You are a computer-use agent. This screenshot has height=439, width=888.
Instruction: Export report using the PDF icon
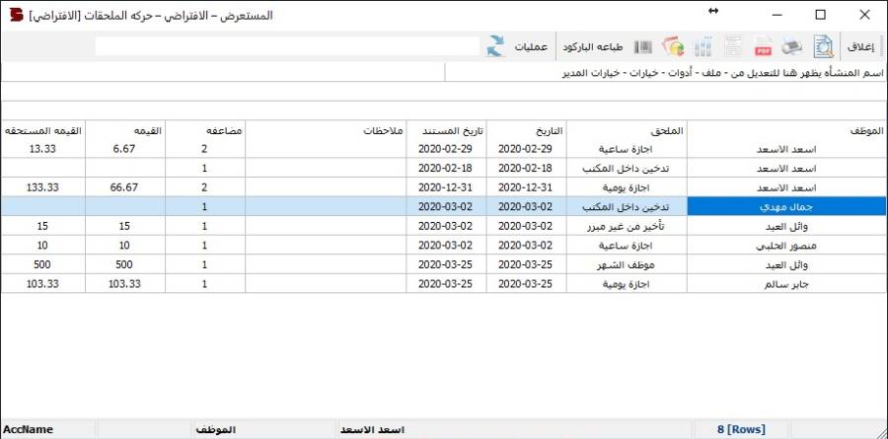(x=764, y=47)
